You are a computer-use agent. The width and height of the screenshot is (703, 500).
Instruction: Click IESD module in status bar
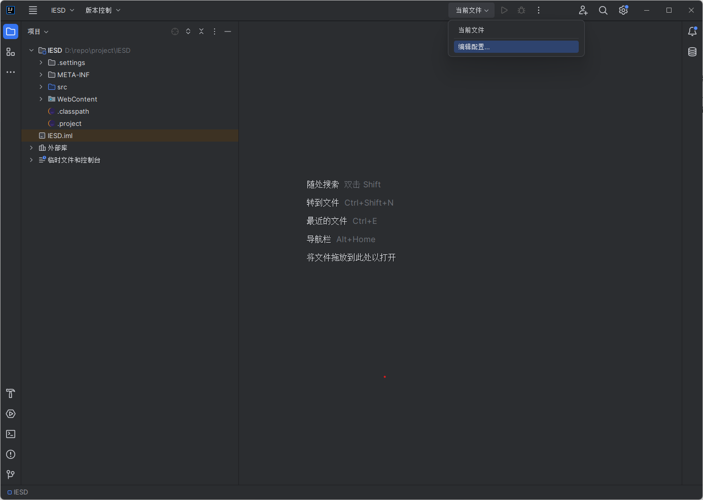[x=18, y=492]
